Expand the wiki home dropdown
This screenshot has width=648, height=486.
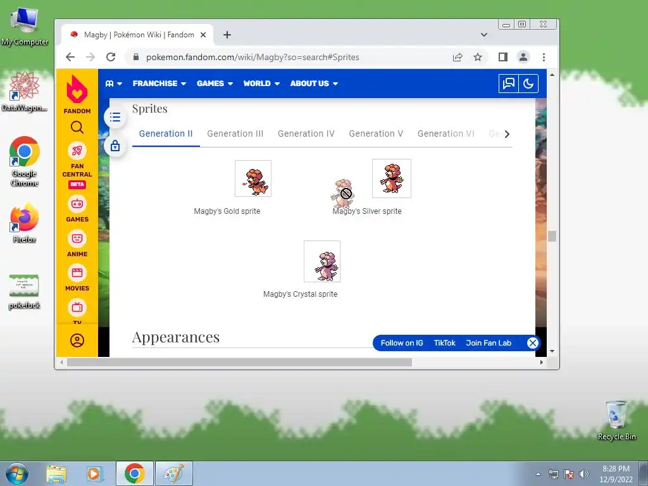click(x=114, y=84)
